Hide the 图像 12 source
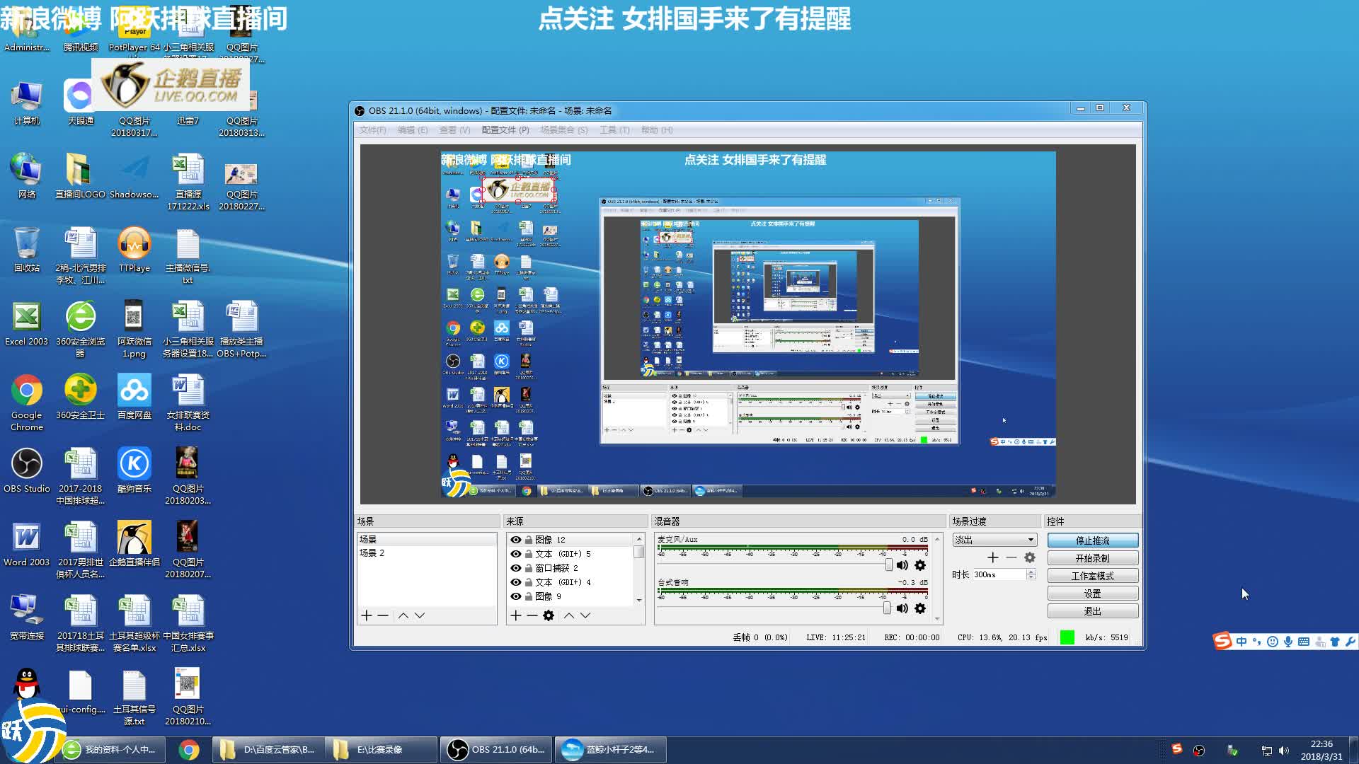The image size is (1359, 764). 516,540
